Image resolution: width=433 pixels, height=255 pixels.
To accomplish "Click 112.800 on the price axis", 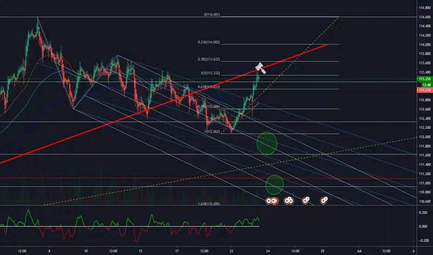I will (x=425, y=100).
